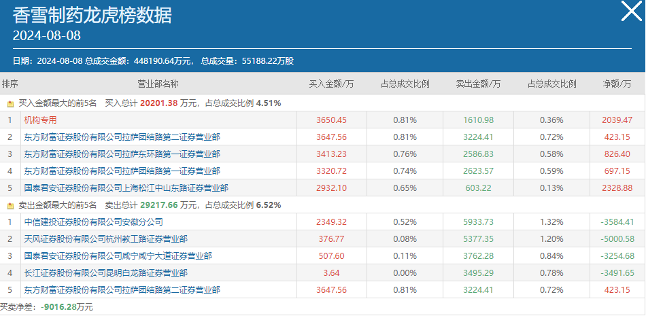Select the sell amount 5377.35
Image resolution: width=646 pixels, height=318 pixels.
coord(478,239)
